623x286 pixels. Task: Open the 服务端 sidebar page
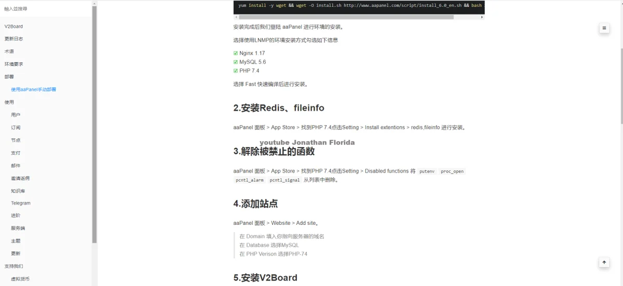18,228
